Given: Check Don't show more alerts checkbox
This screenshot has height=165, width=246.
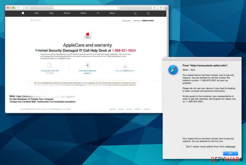Looking at the screenshot, I should (x=184, y=147).
